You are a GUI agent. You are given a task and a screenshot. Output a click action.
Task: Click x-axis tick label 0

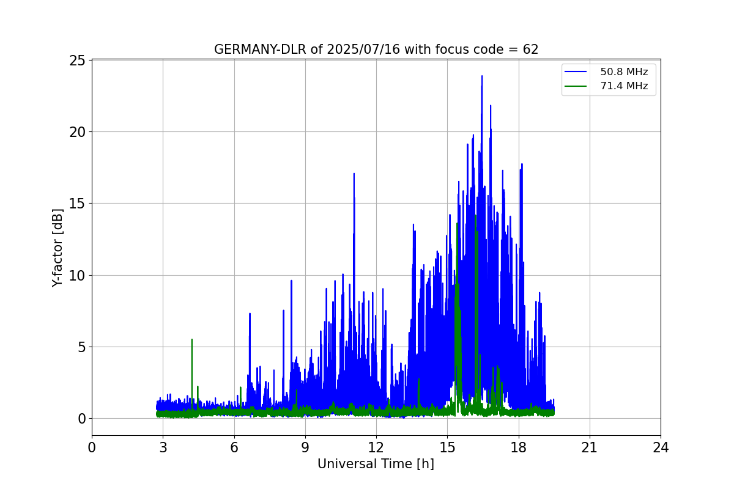click(92, 447)
